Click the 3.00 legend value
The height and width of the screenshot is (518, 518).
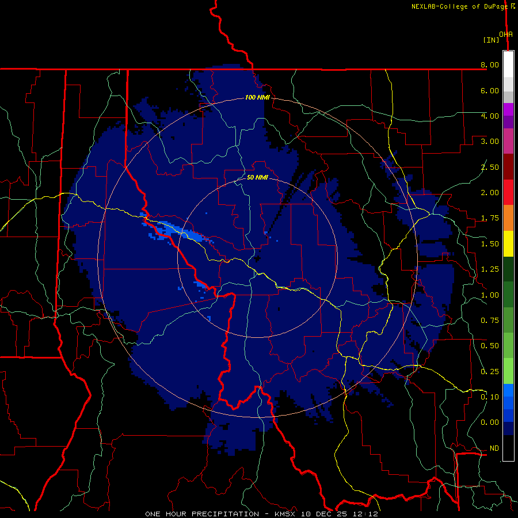pyautogui.click(x=490, y=142)
